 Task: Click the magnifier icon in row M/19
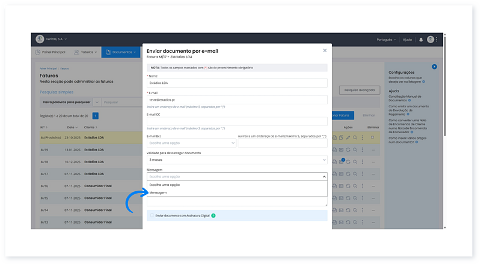tap(355, 149)
